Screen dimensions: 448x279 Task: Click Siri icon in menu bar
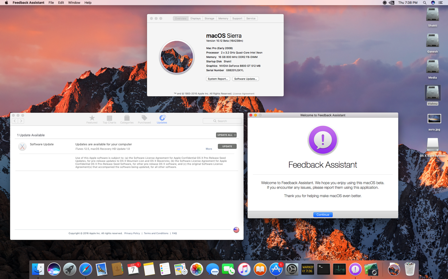pos(433,3)
